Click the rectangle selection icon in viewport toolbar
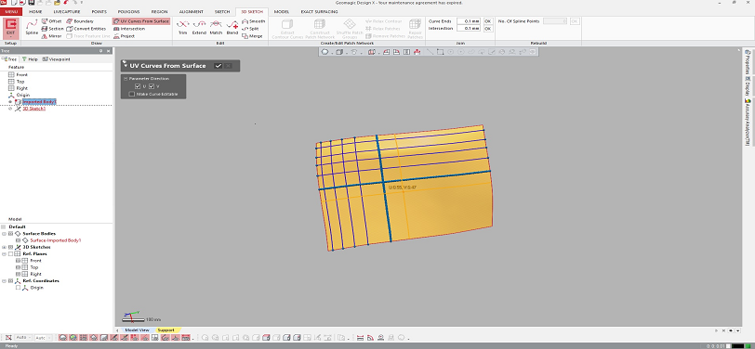755x349 pixels. 440,52
